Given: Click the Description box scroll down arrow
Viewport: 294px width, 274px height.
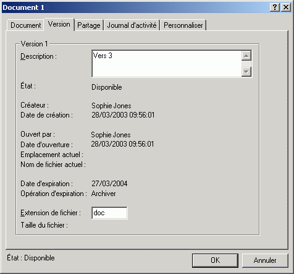Looking at the screenshot, I should point(246,72).
